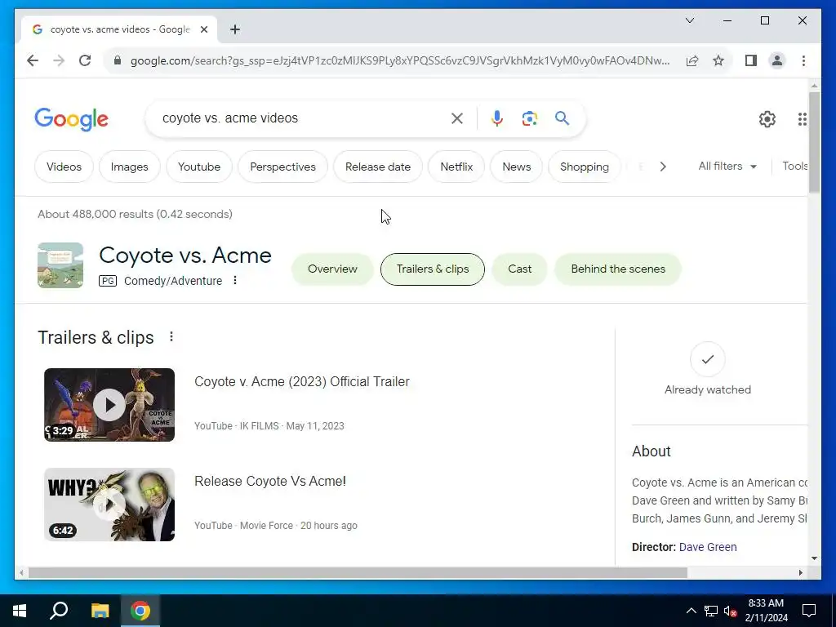Show more filter chips with right chevron
Image resolution: width=836 pixels, height=627 pixels.
663,167
